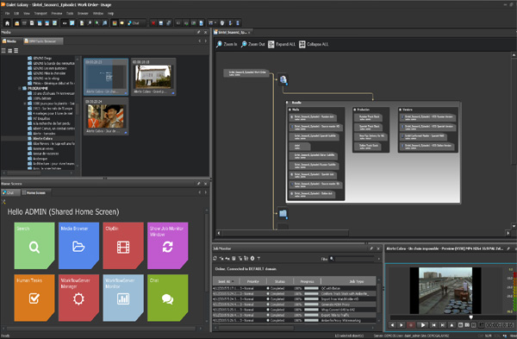Switch Media panel to thumbnail grid view
Image resolution: width=517 pixels, height=339 pixels.
click(9, 51)
